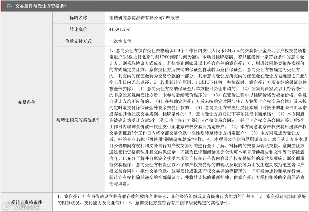Select the 转让底价 label cell

point(78,29)
